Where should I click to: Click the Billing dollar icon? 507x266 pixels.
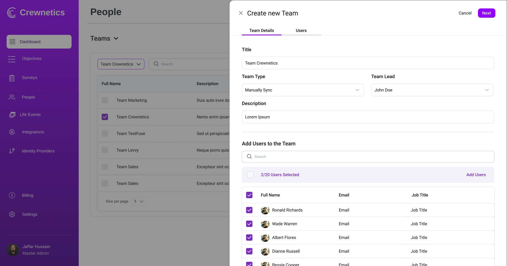[12, 195]
